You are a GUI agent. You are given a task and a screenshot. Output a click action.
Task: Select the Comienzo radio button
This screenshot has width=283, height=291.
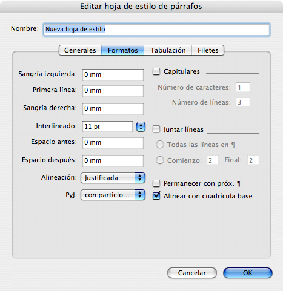(160, 160)
